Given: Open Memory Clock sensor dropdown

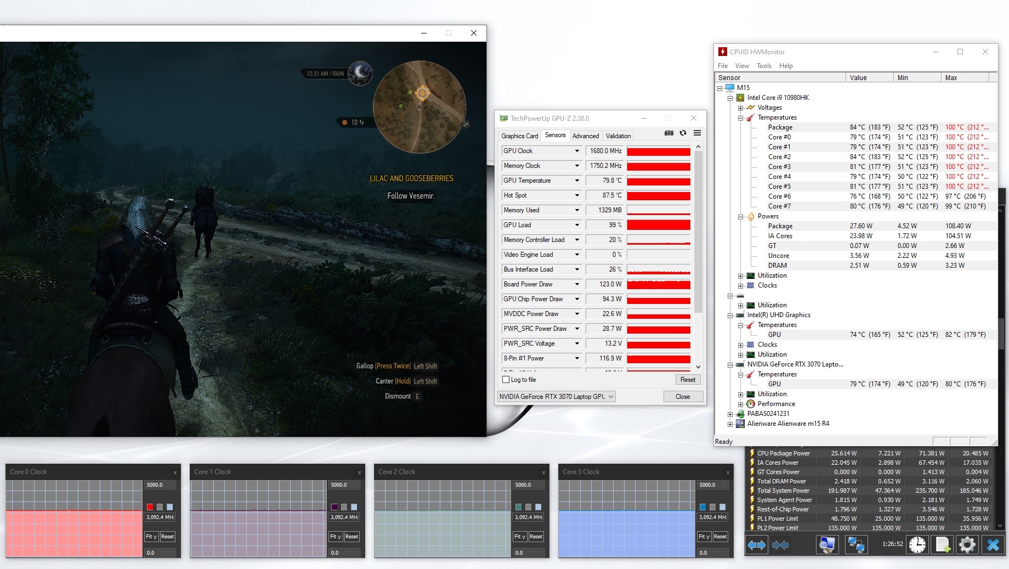Looking at the screenshot, I should (577, 166).
